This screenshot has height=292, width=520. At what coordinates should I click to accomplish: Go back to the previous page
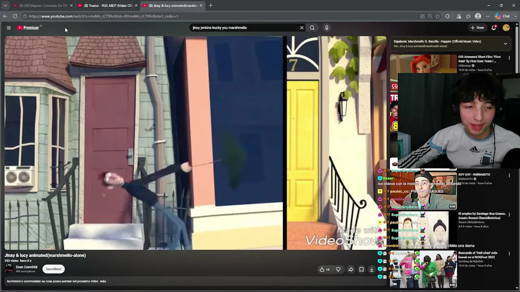coord(5,16)
